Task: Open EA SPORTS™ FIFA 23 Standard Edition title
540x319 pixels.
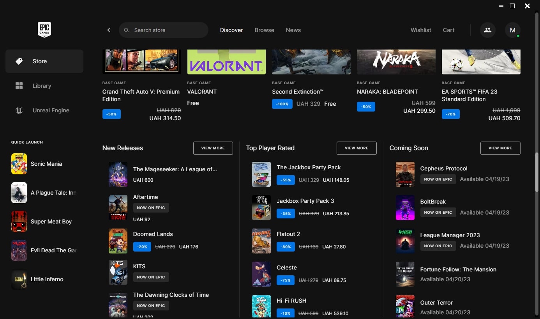Action: tap(469, 95)
